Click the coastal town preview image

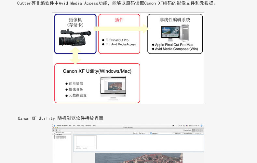pos(139,158)
